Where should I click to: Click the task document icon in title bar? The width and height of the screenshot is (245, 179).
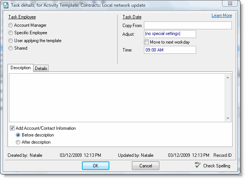pos(6,5)
